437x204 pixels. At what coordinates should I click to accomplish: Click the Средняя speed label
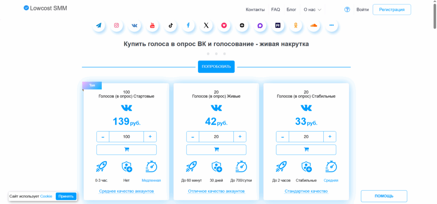[331, 180]
